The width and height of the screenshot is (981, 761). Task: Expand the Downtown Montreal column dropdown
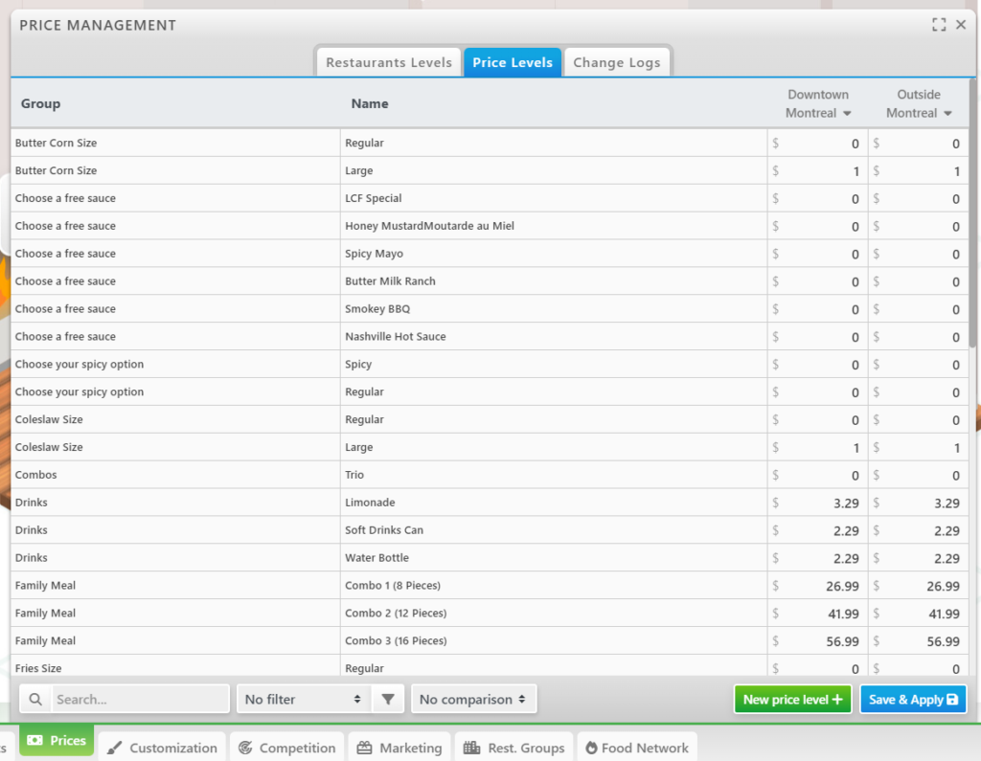pyautogui.click(x=847, y=114)
